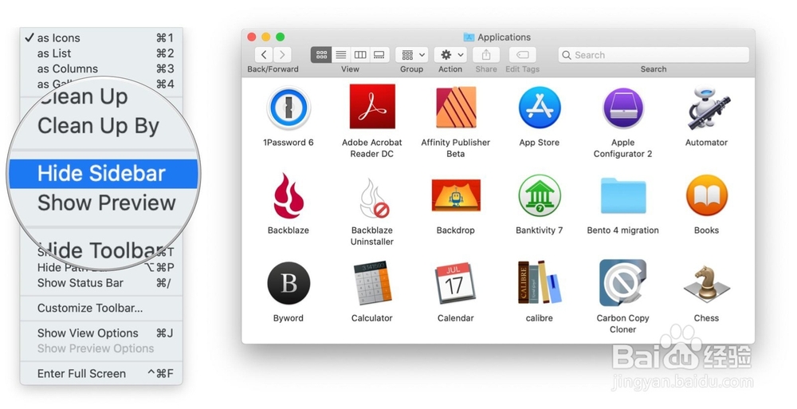Click the Affinity Publisher Beta icon

tap(456, 107)
